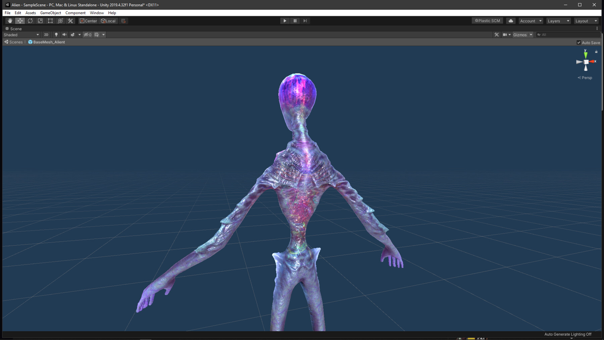Toggle scene lighting with the light bulb icon

(56, 35)
